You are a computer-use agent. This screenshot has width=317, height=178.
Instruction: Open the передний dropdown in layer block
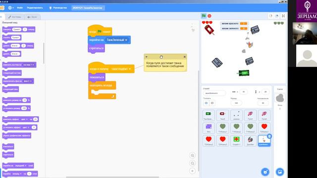coord(21,166)
